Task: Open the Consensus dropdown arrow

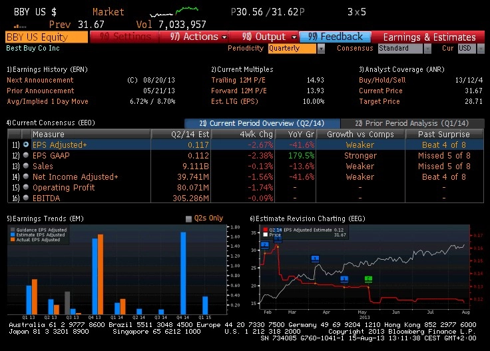Action: click(427, 49)
